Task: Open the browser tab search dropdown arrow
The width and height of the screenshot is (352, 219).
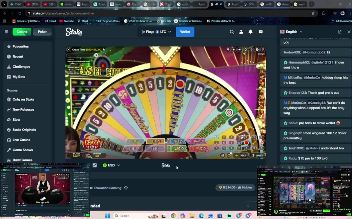Action: [4, 4]
